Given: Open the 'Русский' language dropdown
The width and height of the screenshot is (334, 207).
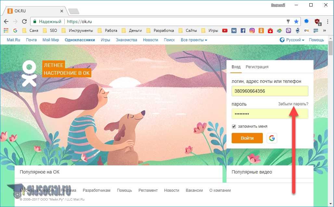Looking at the screenshot, I should [292, 40].
